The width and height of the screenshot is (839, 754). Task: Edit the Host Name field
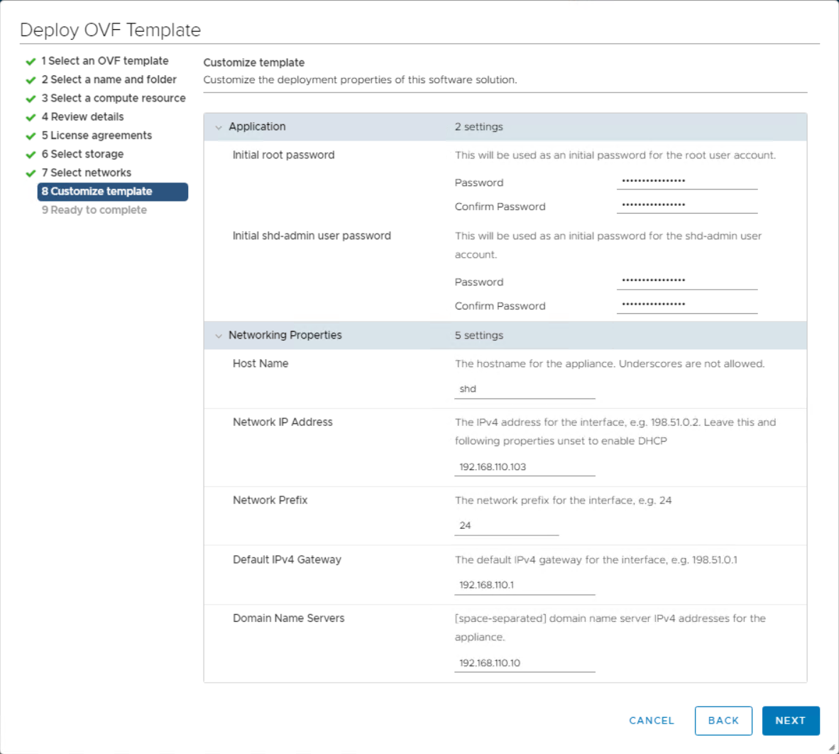(525, 389)
